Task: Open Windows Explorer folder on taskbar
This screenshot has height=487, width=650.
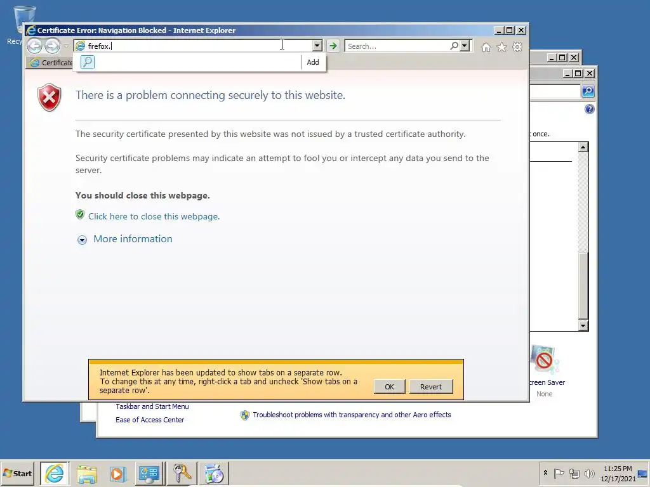Action: pyautogui.click(x=87, y=474)
